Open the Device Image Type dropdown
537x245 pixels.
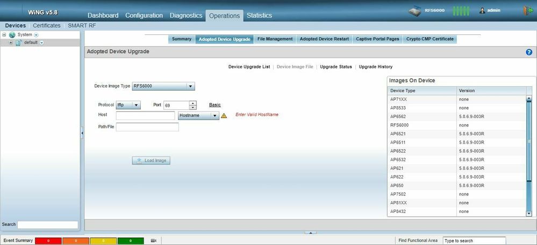click(190, 86)
